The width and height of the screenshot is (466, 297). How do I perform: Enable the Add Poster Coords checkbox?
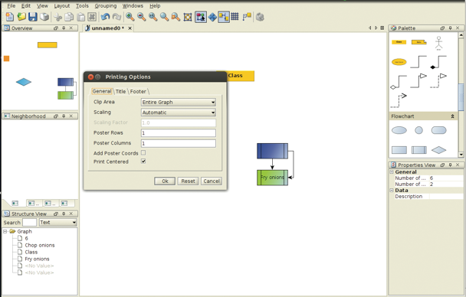(143, 153)
